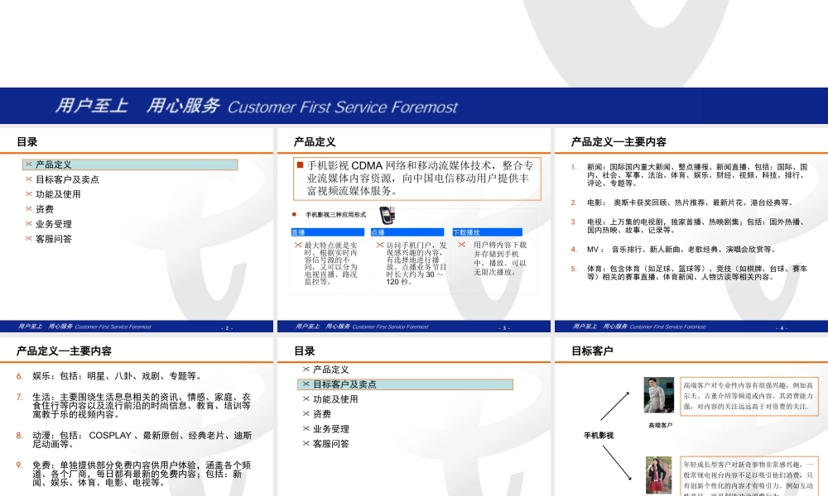Click the 目标客户 slide title
This screenshot has height=496, width=828.
pyautogui.click(x=592, y=351)
